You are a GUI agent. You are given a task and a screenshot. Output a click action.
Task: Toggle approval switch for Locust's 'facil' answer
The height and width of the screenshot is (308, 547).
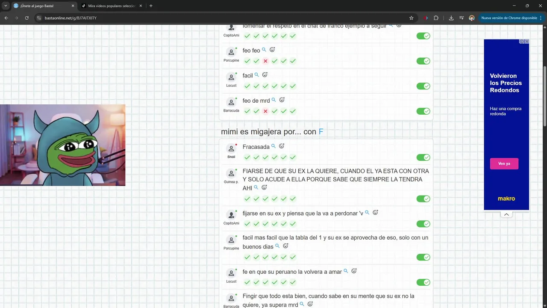click(x=423, y=86)
